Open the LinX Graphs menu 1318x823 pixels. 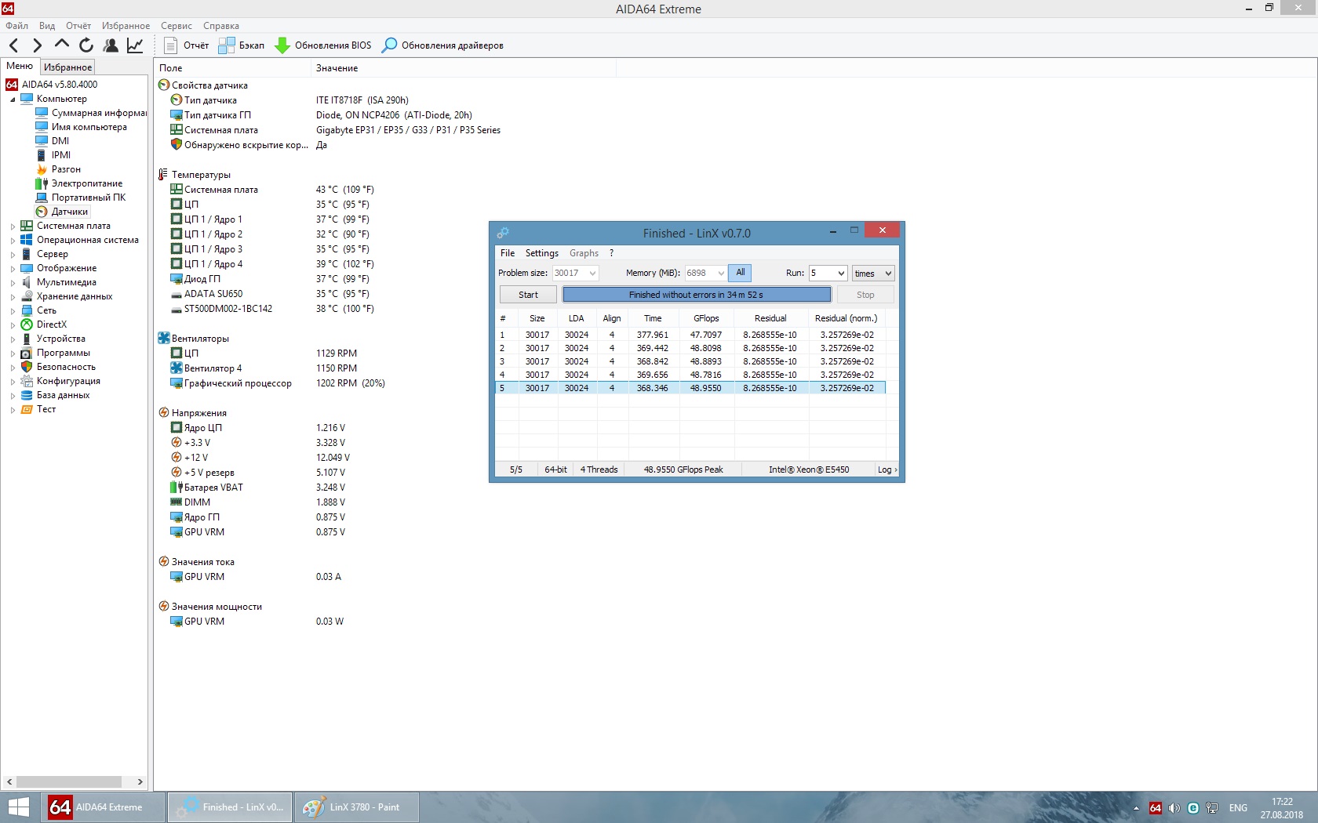pyautogui.click(x=584, y=253)
